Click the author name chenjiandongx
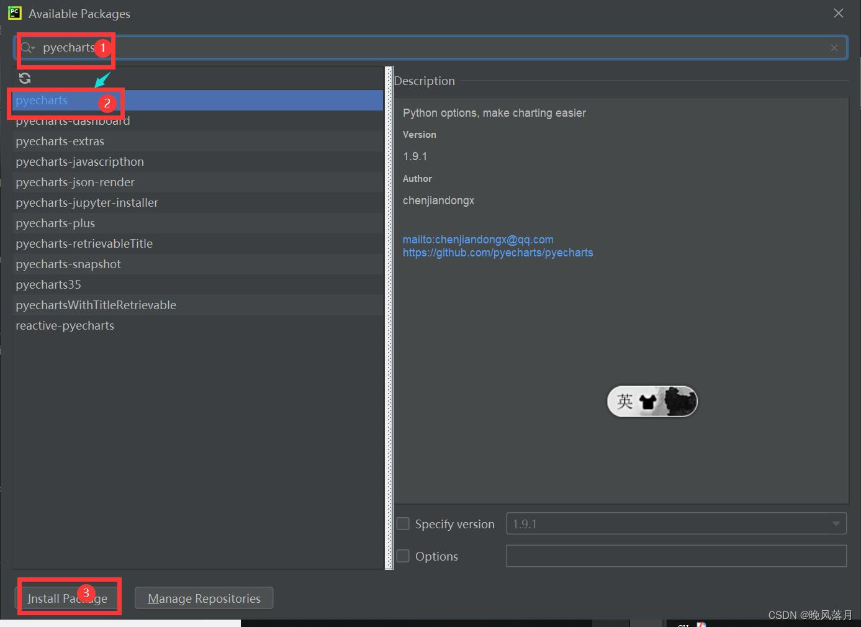Viewport: 861px width, 627px height. pos(438,201)
